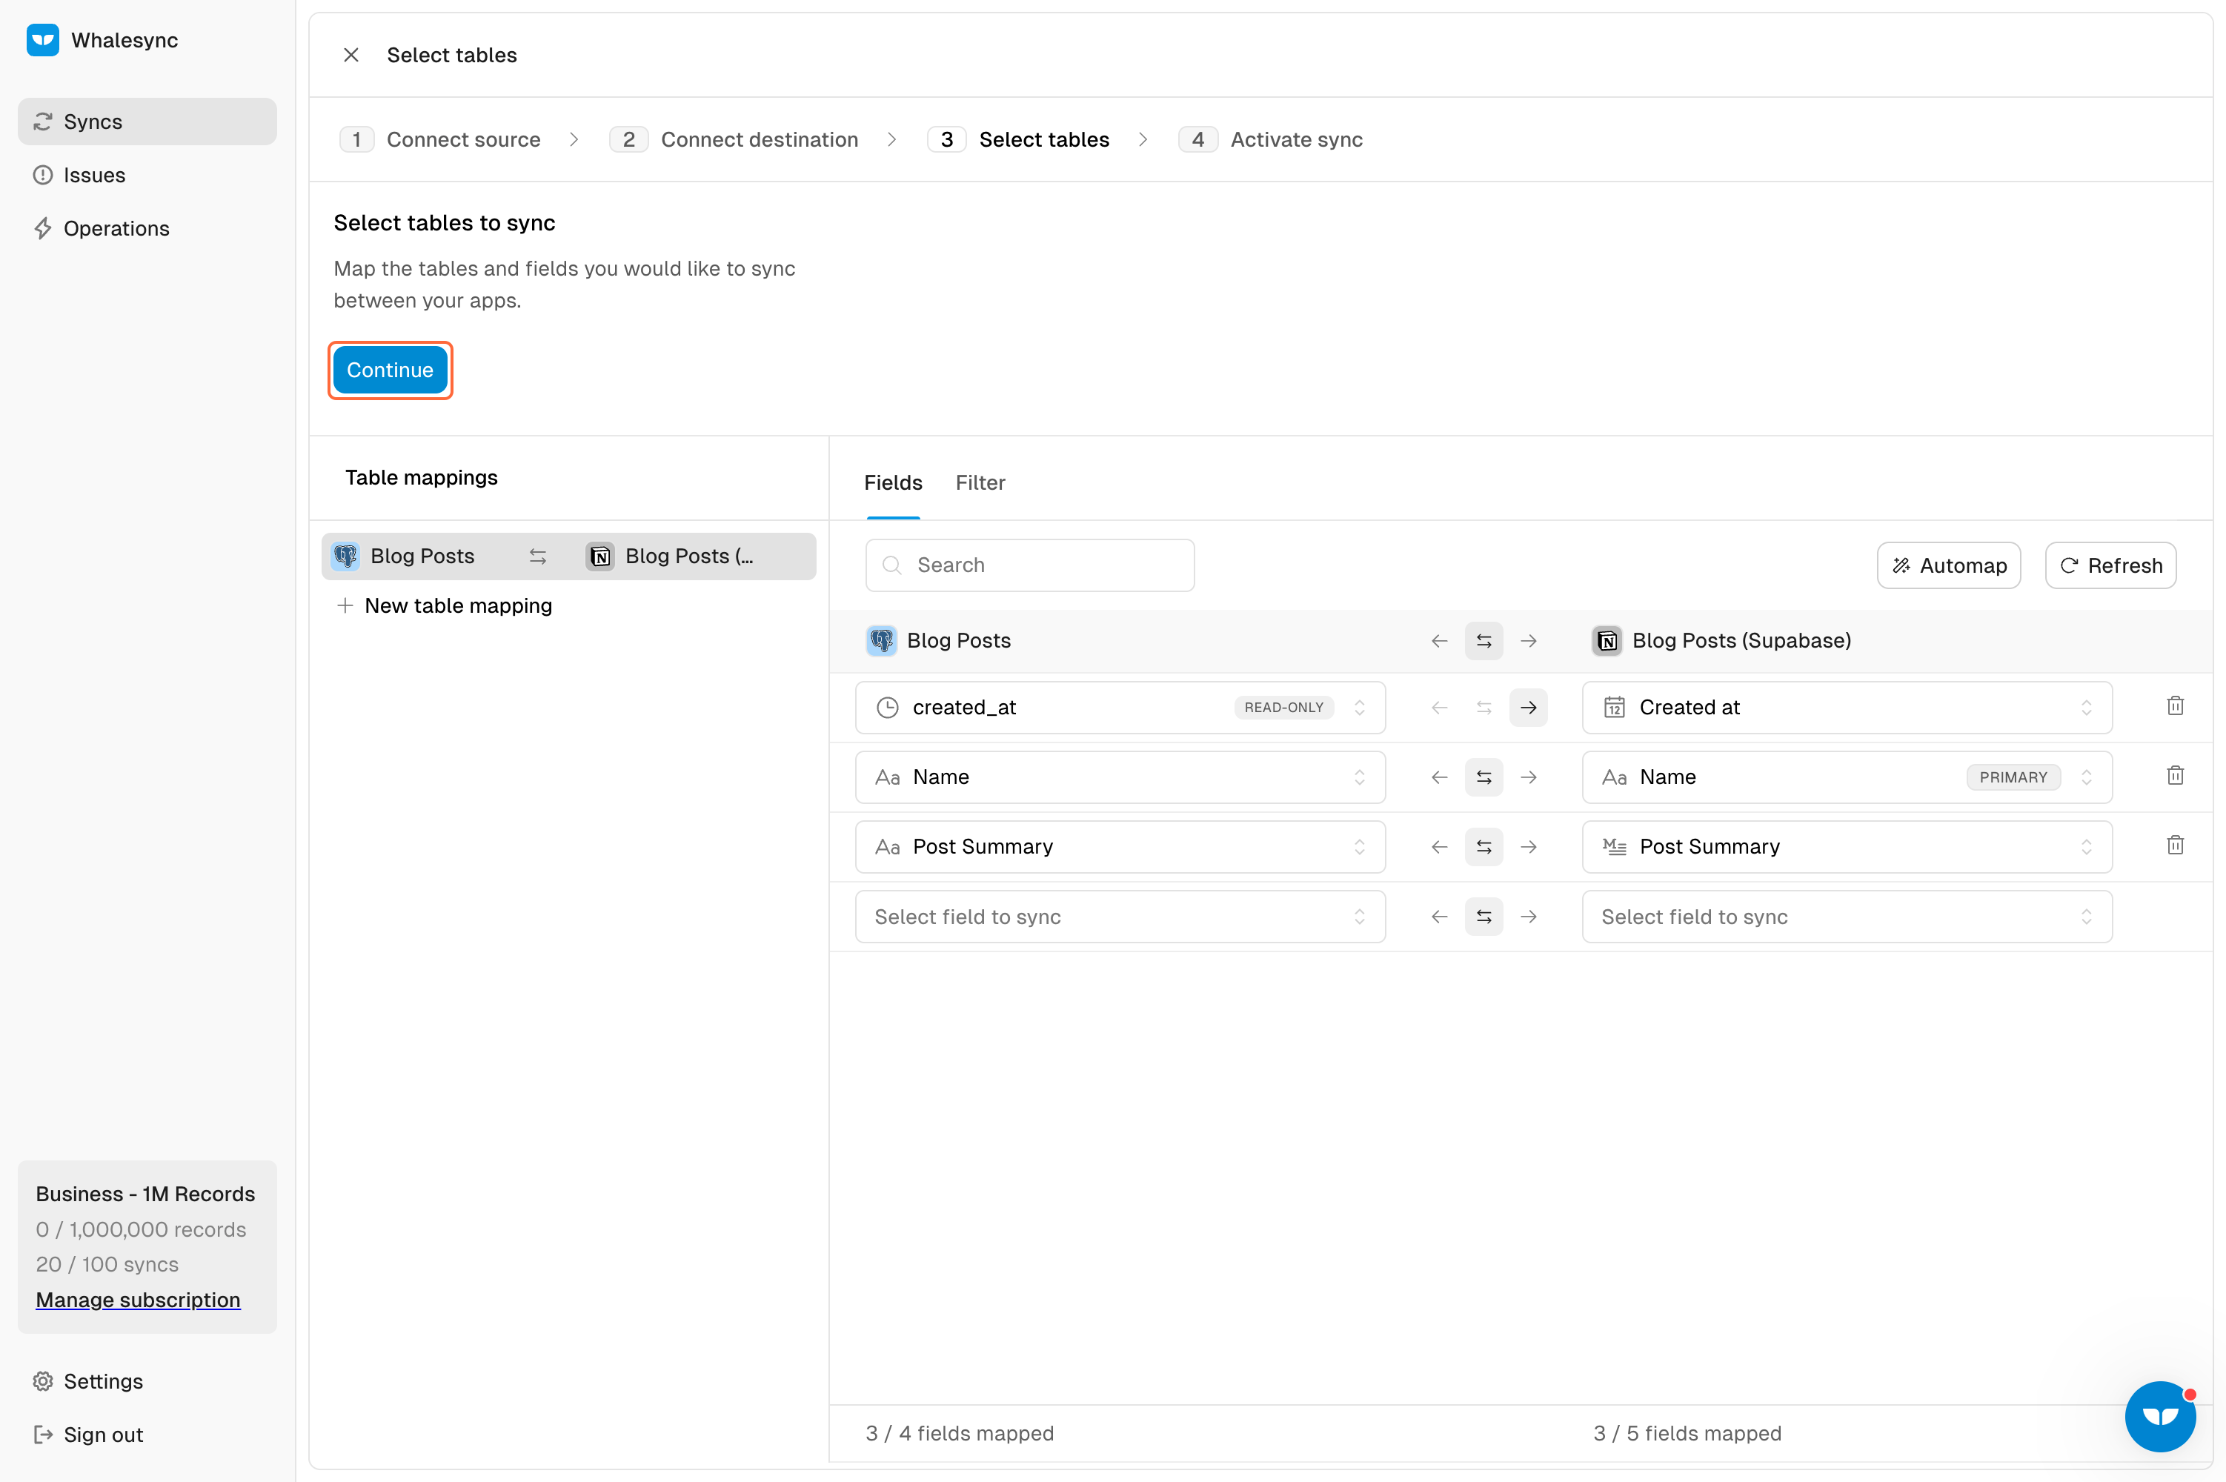Open the left Select field to sync dropdown
2226x1482 pixels.
[1120, 917]
